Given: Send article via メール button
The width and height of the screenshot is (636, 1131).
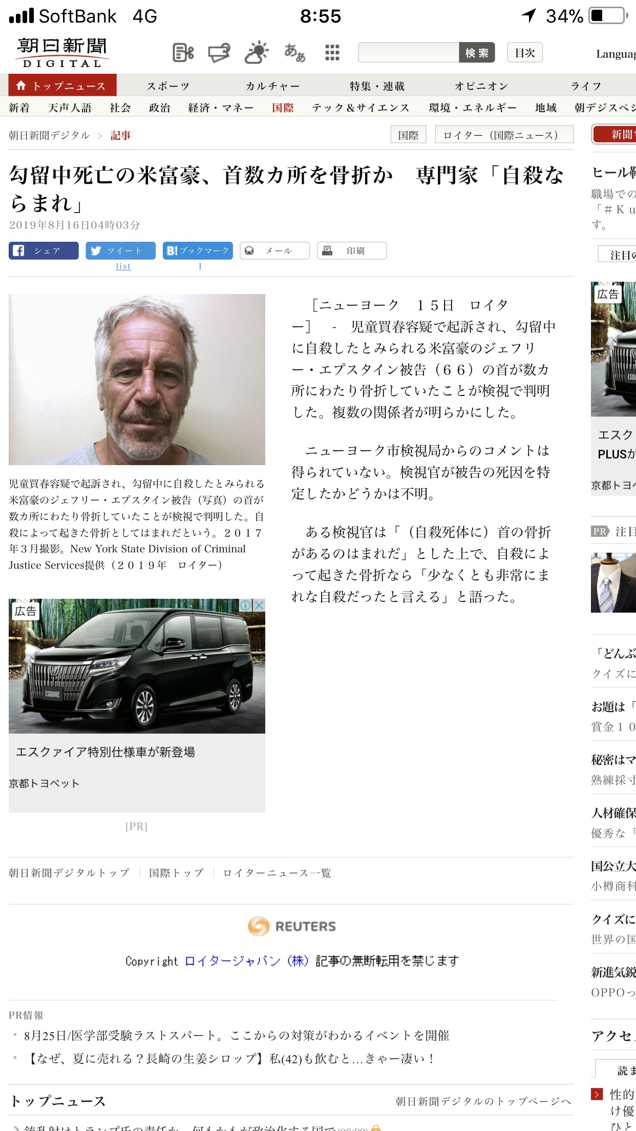Looking at the screenshot, I should tap(275, 250).
